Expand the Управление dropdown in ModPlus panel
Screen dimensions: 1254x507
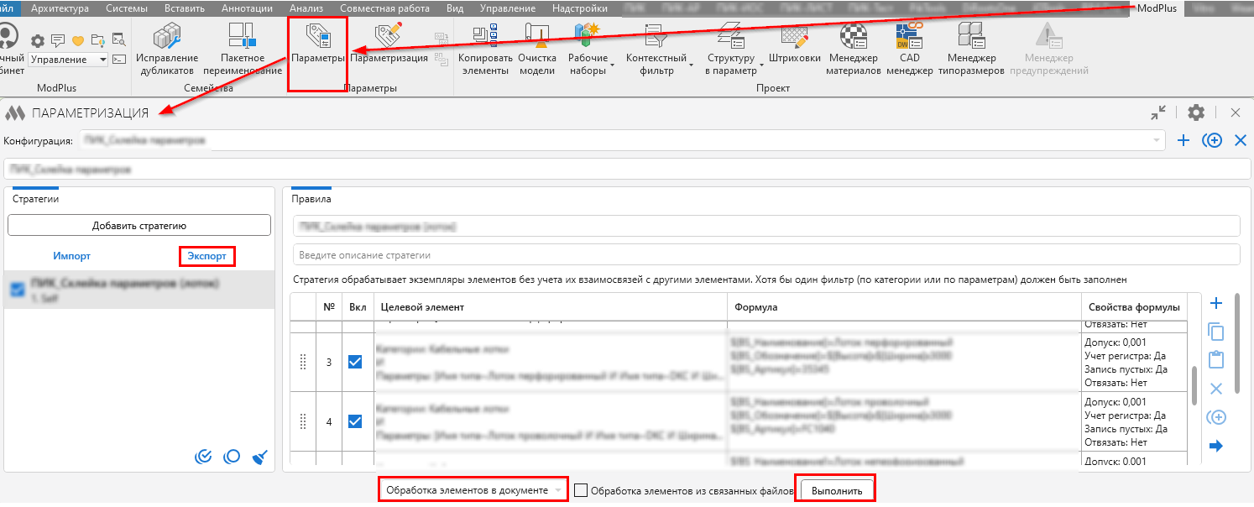[103, 60]
